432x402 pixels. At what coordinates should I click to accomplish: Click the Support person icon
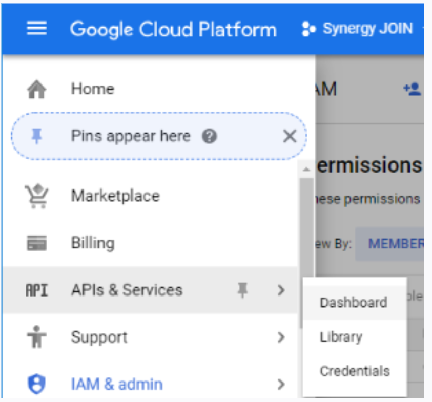click(37, 337)
